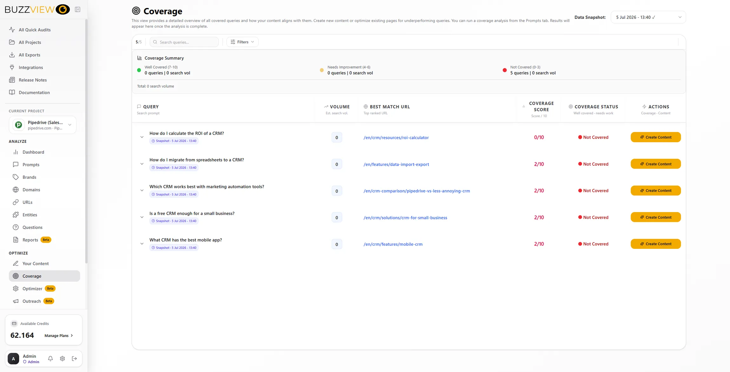730x372 pixels.
Task: Go to the Dashboard
Action: [x=44, y=152]
